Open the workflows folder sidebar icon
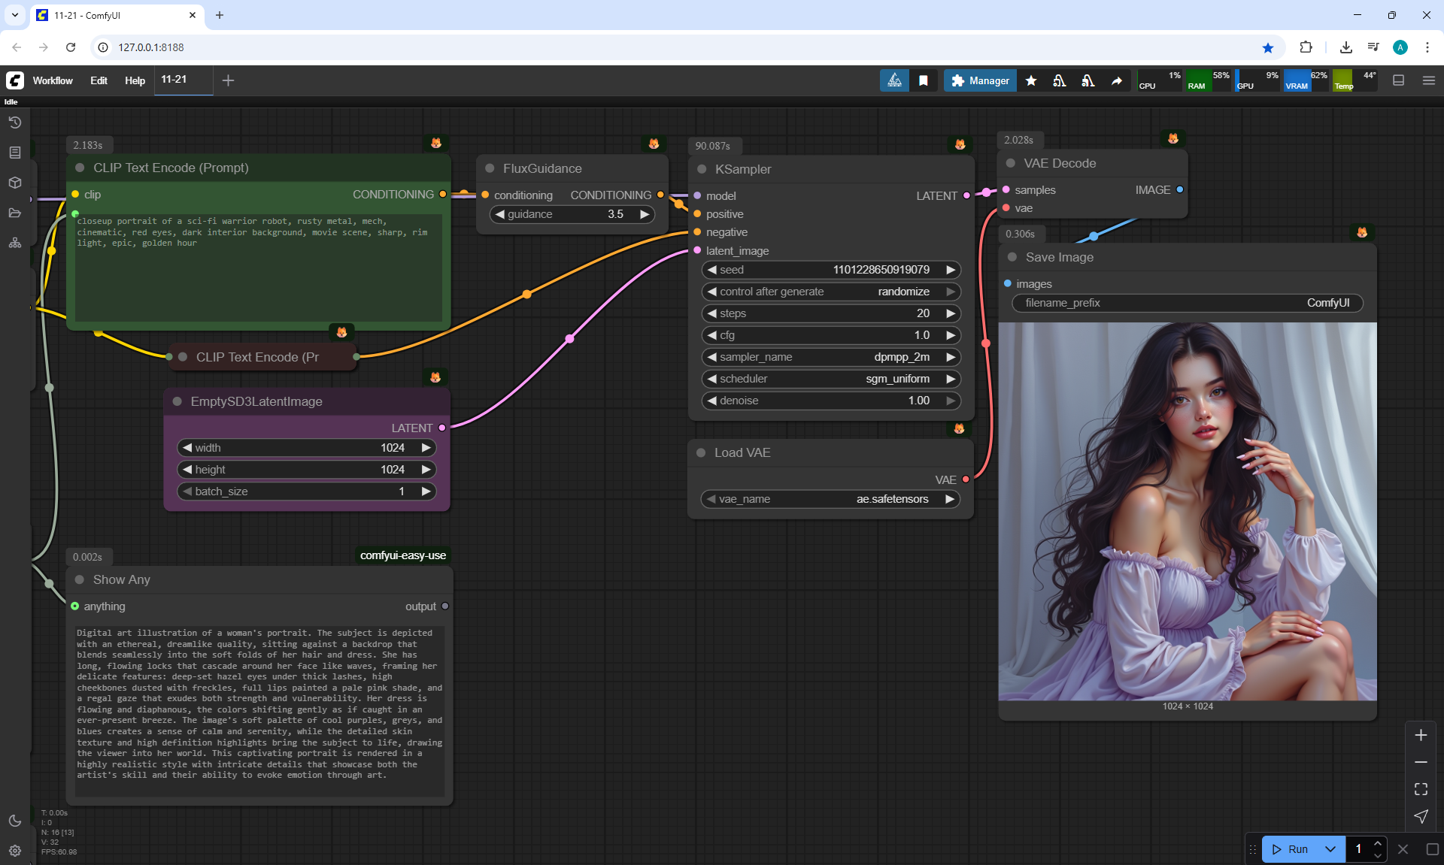1444x865 pixels. coord(15,213)
